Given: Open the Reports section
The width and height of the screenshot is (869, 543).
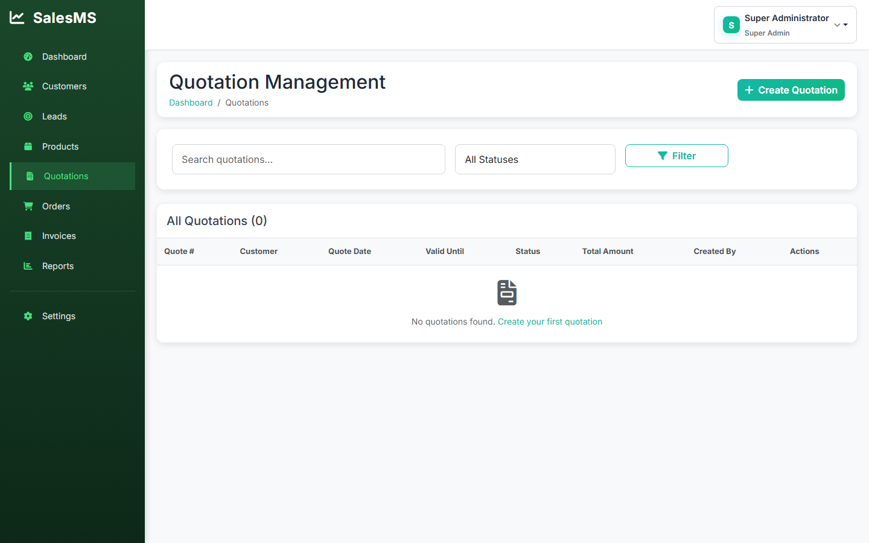Looking at the screenshot, I should pos(72,266).
